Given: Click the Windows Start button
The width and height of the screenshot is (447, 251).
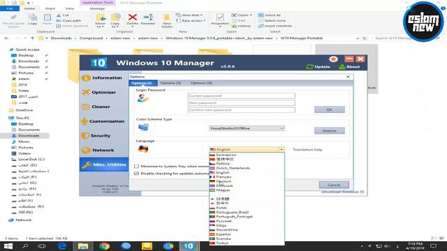Looking at the screenshot, I should tap(8, 246).
